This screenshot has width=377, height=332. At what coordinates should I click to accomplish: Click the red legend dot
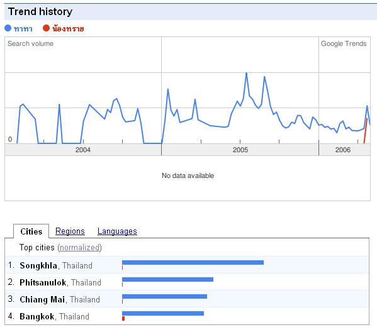[x=46, y=28]
